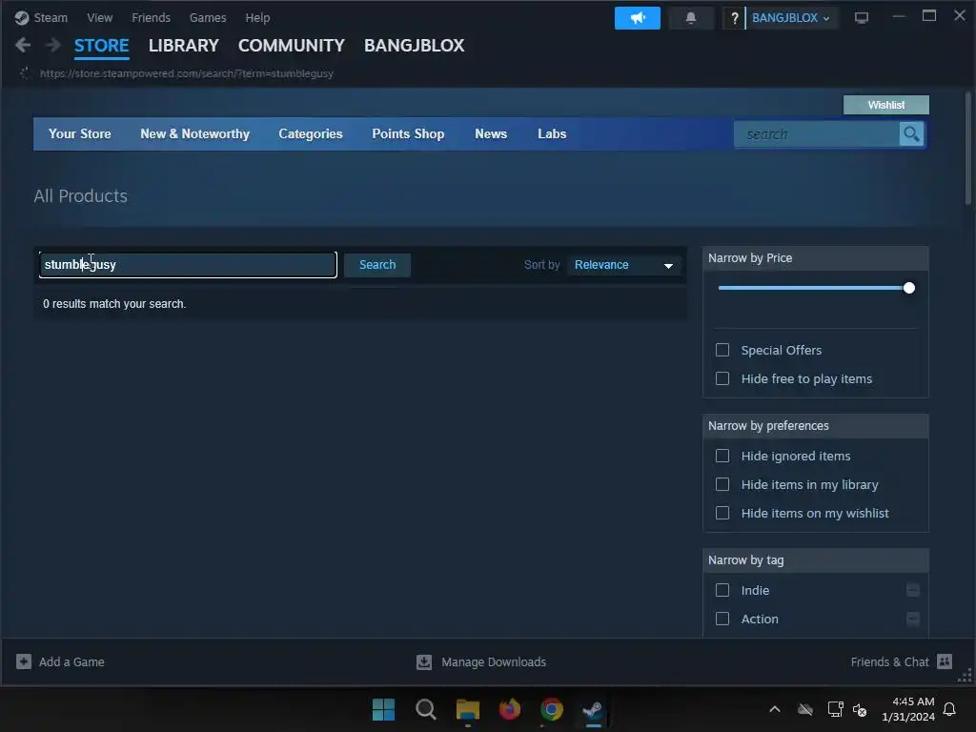Launch Chrome from the taskbar

click(552, 709)
